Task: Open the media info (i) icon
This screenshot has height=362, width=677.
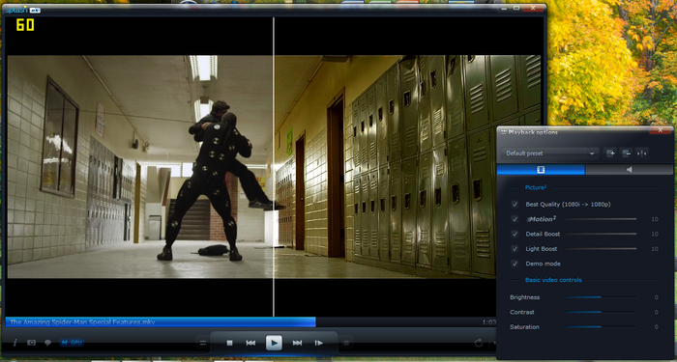Action: (x=15, y=343)
